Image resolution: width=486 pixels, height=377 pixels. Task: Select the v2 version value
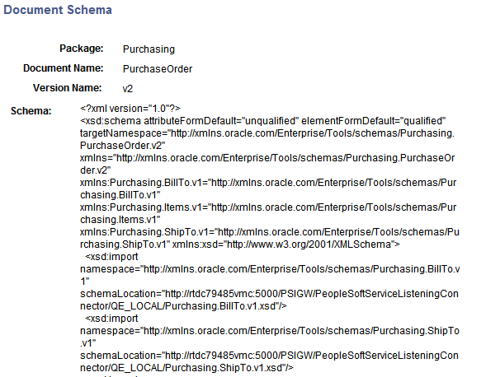[128, 89]
